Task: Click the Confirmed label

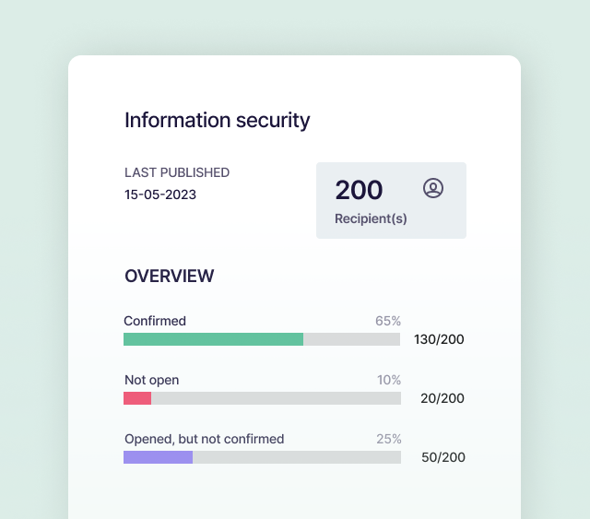Action: pyautogui.click(x=155, y=321)
